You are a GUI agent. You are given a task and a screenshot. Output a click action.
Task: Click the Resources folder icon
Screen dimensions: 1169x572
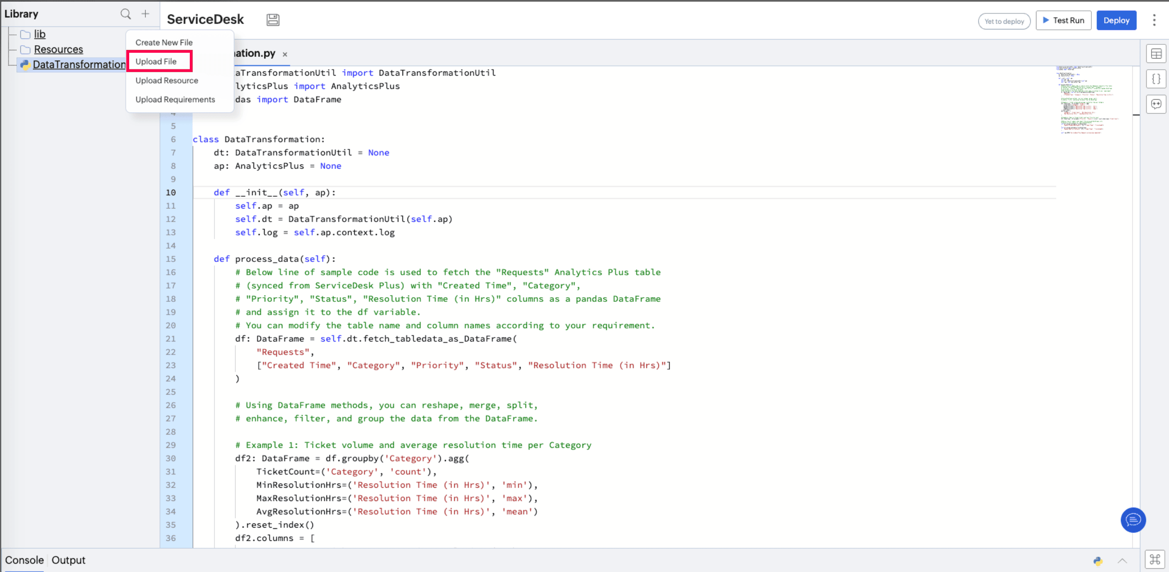(25, 49)
